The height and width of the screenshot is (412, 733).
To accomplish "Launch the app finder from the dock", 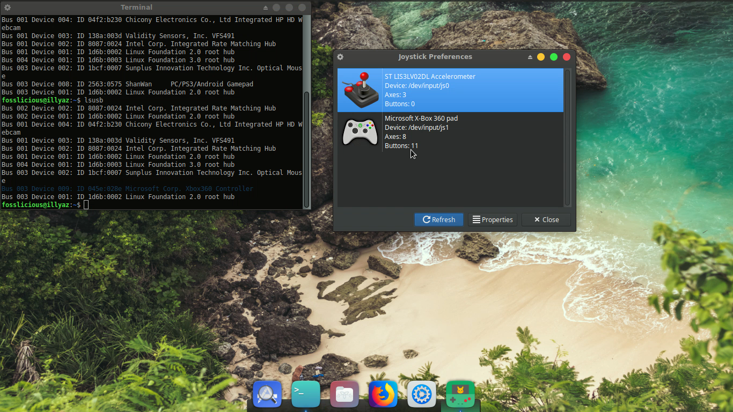I will [x=267, y=395].
